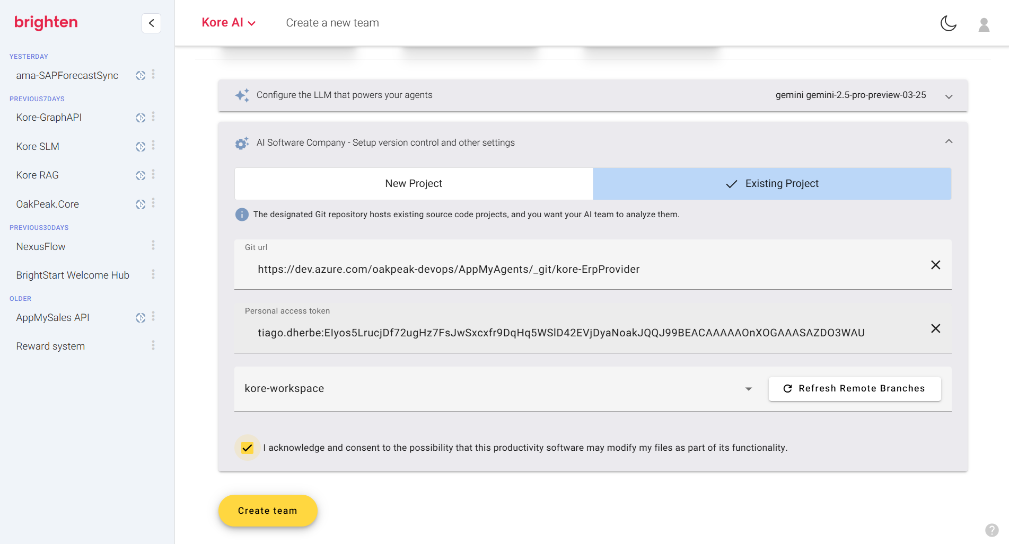1009x544 pixels.
Task: Open the Reward system team
Action: coord(50,346)
